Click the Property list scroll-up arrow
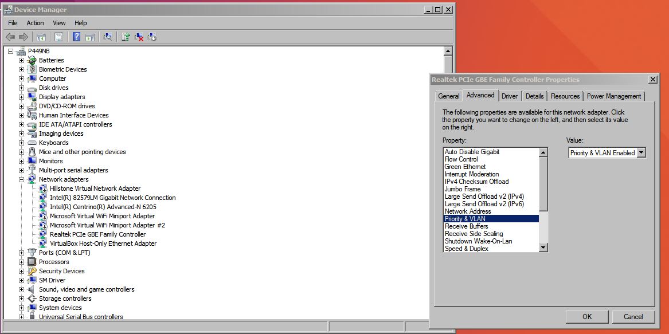Viewport: 669px width, 334px height. coord(543,152)
